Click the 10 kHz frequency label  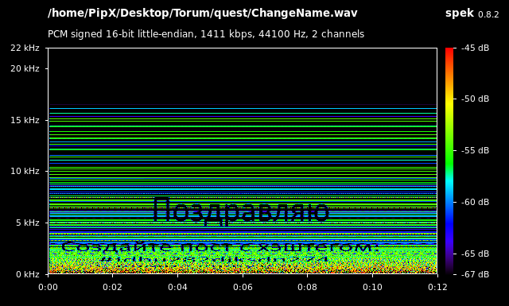point(25,171)
